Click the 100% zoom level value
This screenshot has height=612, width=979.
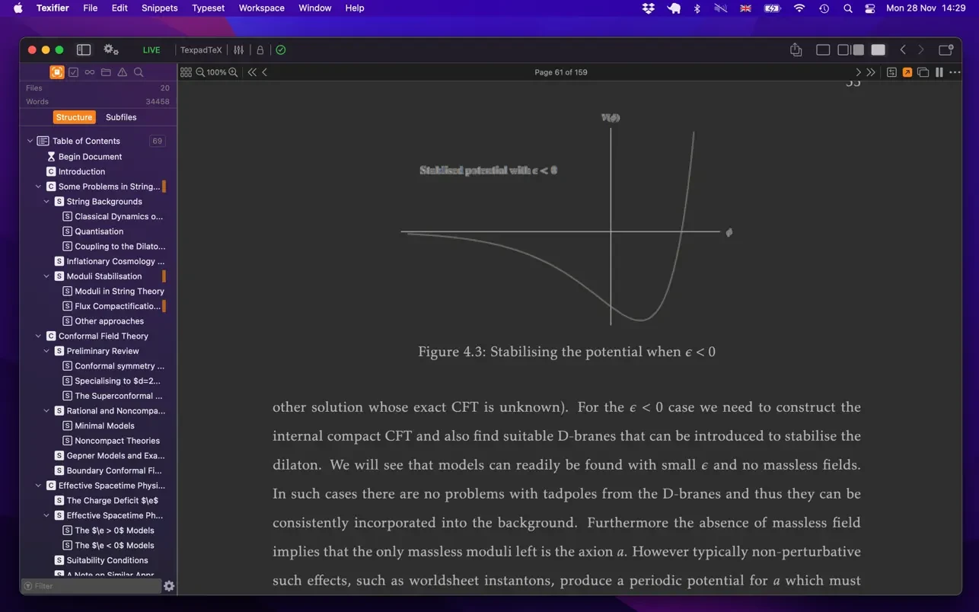click(216, 72)
